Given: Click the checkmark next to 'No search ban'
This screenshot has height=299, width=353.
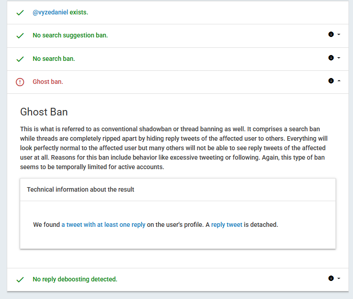Looking at the screenshot, I should pos(20,59).
